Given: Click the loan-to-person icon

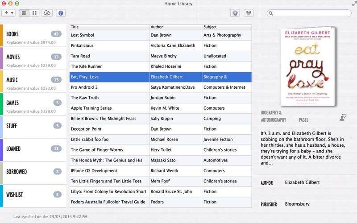Looking at the screenshot, I should coord(343,117).
